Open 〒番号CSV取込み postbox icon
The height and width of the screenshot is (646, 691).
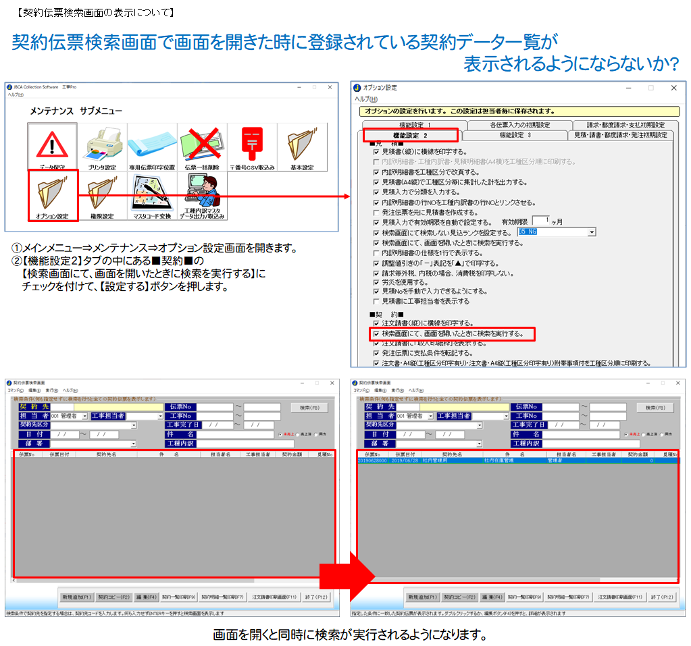point(252,146)
